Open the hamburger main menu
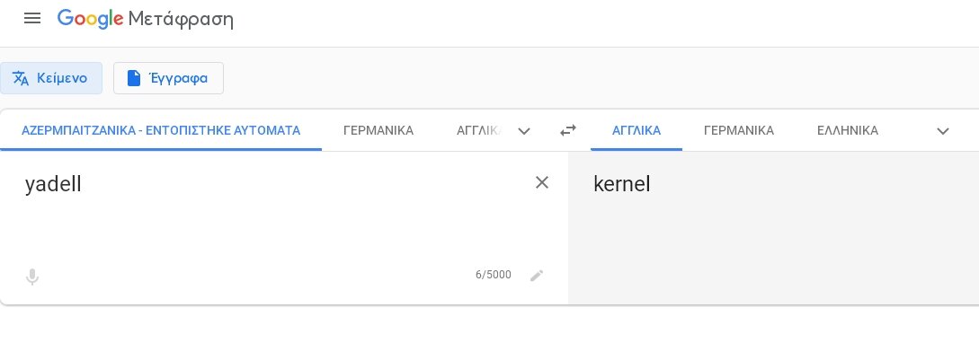The width and height of the screenshot is (979, 352). pyautogui.click(x=31, y=18)
